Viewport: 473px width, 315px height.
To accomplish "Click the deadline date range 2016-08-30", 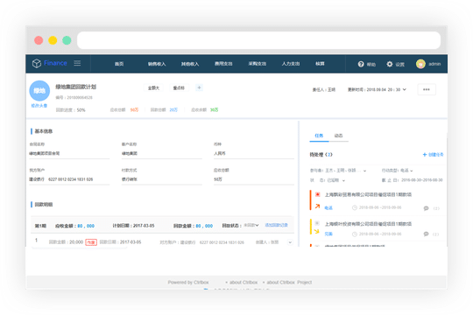I will [421, 180].
